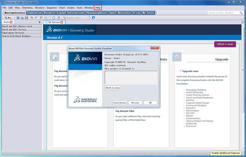Click the greyed sphere toolbar icon left of Display Style
Image resolution: width=246 pixels, height=157 pixels.
coord(59,18)
